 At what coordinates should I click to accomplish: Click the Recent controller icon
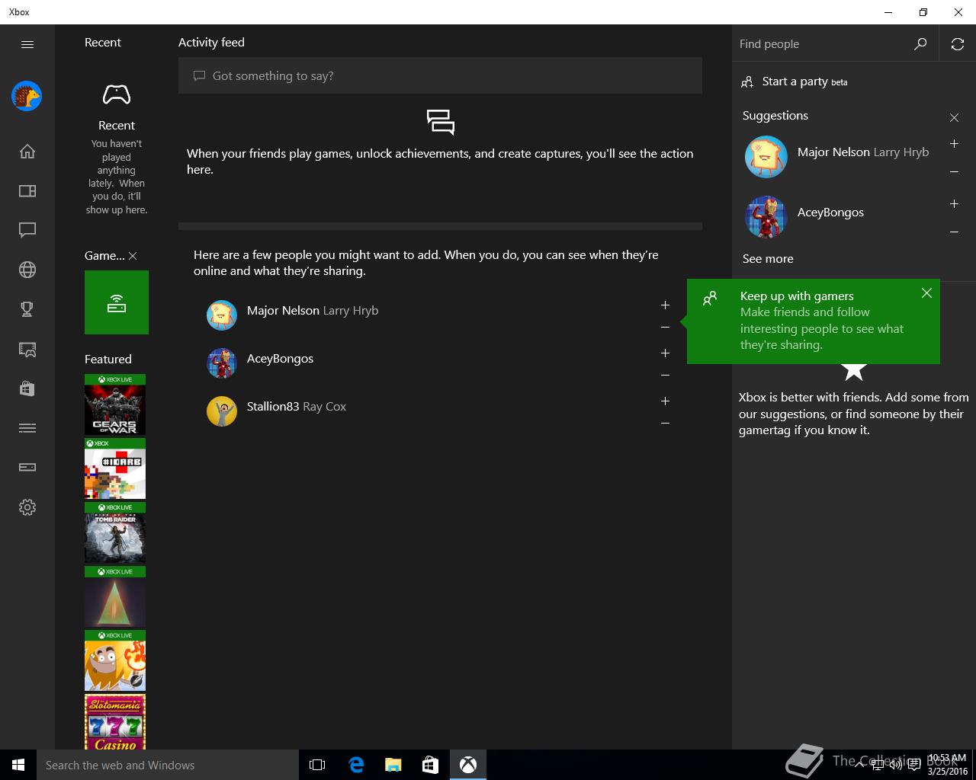tap(117, 94)
